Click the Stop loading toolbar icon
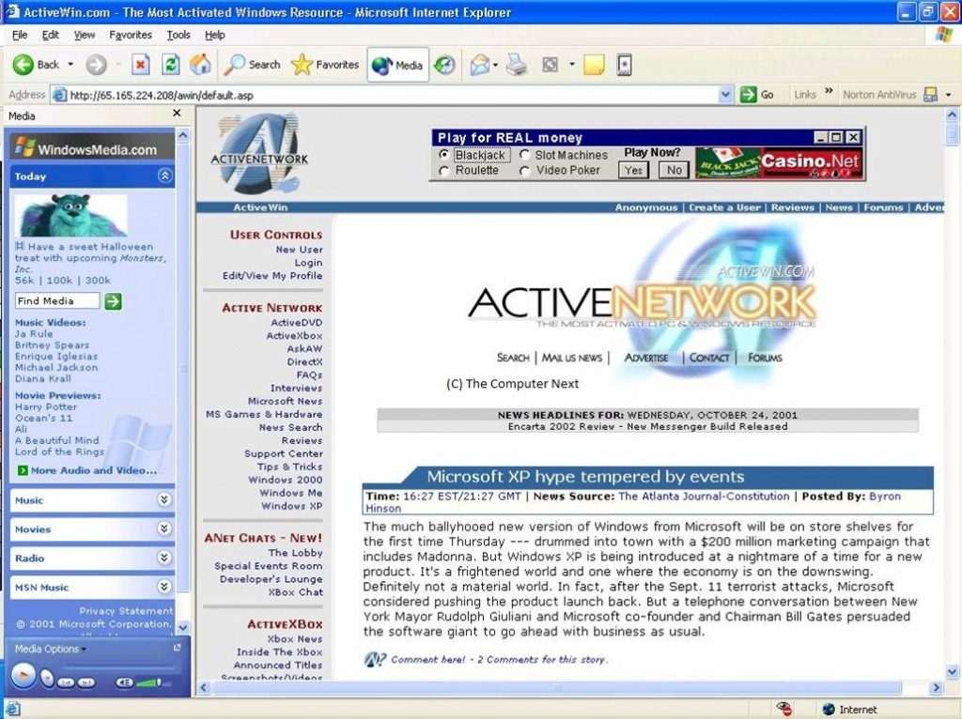Image resolution: width=962 pixels, height=719 pixels. 141,65
